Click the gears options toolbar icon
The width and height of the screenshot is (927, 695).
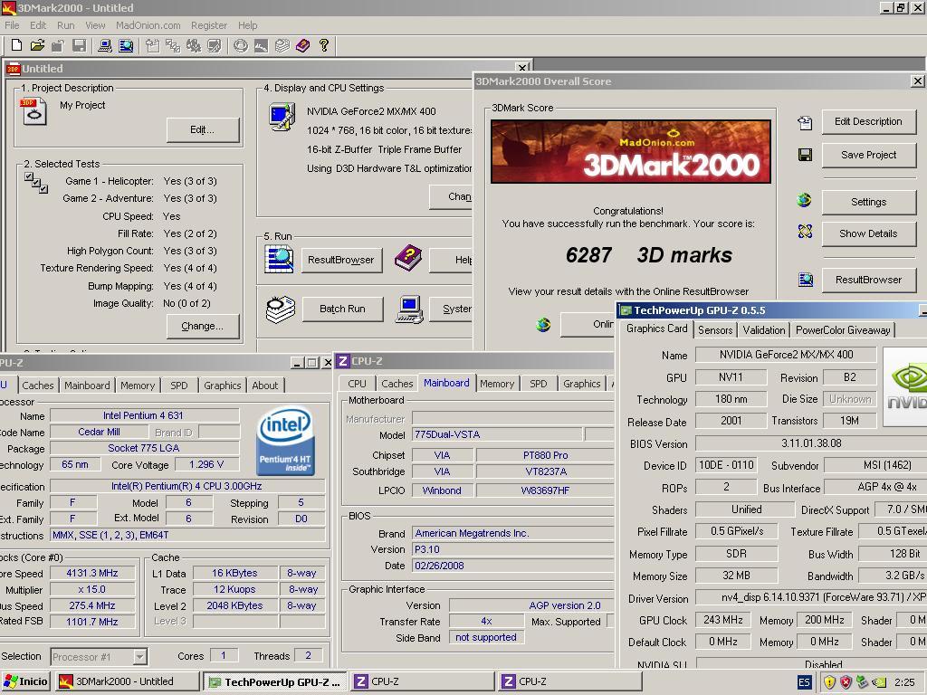click(x=194, y=45)
